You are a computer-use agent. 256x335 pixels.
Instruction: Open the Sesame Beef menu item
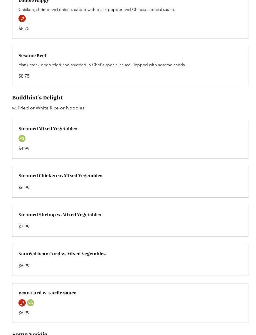(x=32, y=56)
